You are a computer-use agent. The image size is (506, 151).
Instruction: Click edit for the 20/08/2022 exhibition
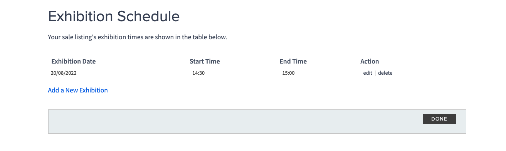(367, 73)
